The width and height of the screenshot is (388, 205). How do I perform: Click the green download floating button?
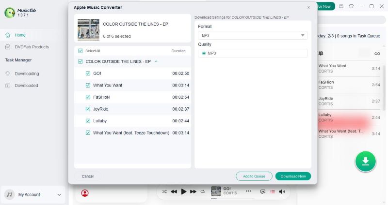coord(366,161)
